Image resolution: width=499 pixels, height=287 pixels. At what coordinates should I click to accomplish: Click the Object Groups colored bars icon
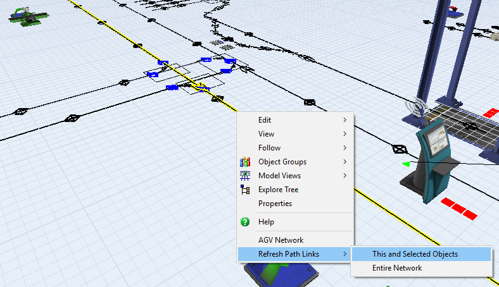pyautogui.click(x=245, y=162)
